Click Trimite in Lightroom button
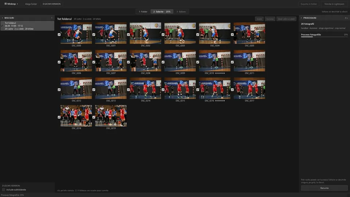The width and height of the screenshot is (350, 197). (334, 4)
